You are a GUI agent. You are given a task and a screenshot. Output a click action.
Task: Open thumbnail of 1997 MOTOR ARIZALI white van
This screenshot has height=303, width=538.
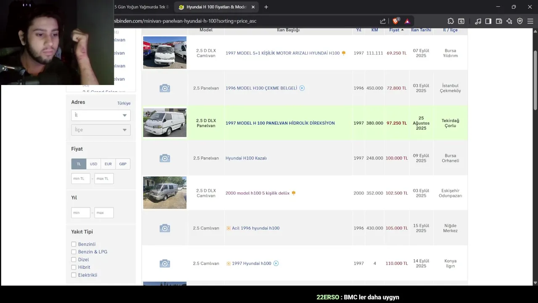coord(165,53)
